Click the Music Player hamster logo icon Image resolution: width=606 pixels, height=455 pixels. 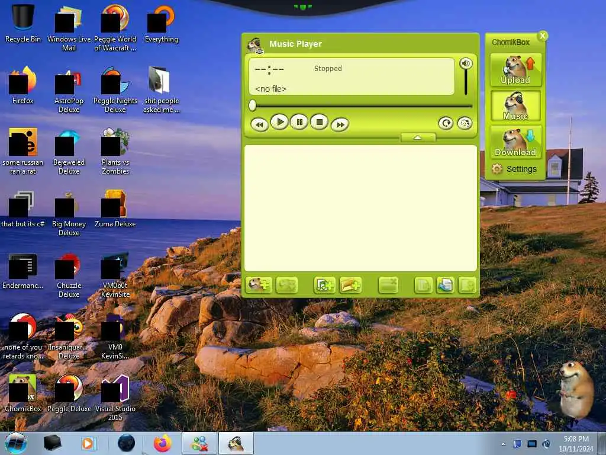(255, 45)
